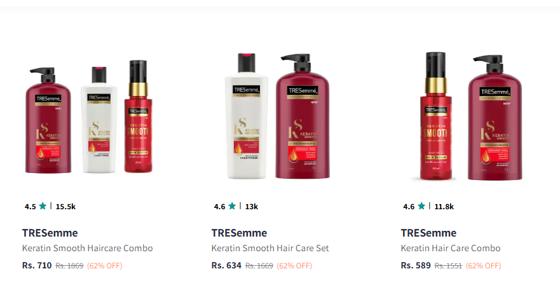This screenshot has height=290, width=560.
Task: Click the 11.8k ratings count
Action: click(x=444, y=207)
